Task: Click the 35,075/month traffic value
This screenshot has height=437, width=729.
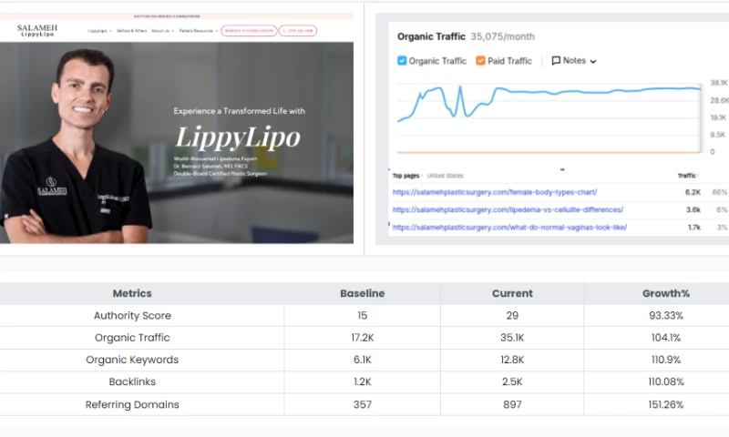Action: (503, 36)
